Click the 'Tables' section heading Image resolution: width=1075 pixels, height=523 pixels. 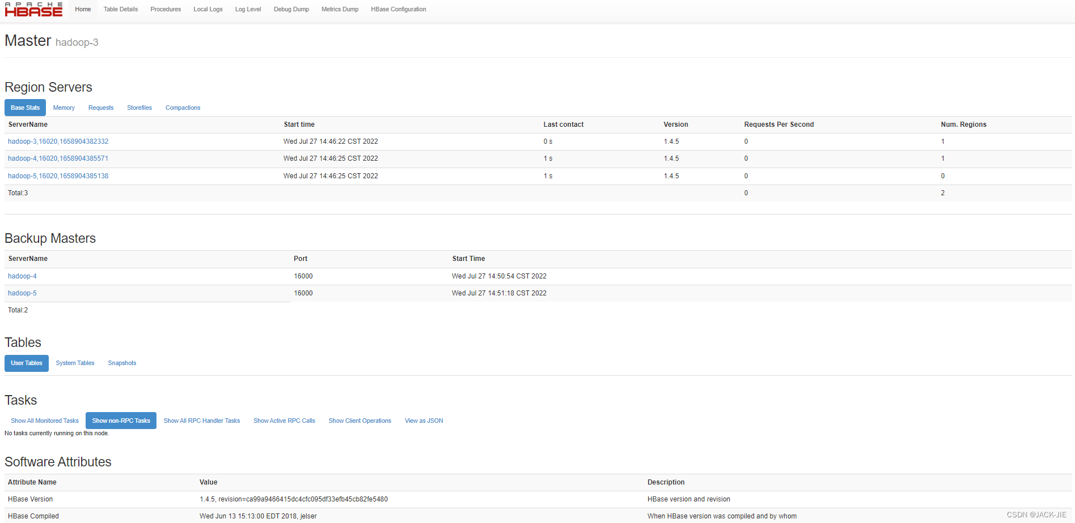click(x=23, y=342)
